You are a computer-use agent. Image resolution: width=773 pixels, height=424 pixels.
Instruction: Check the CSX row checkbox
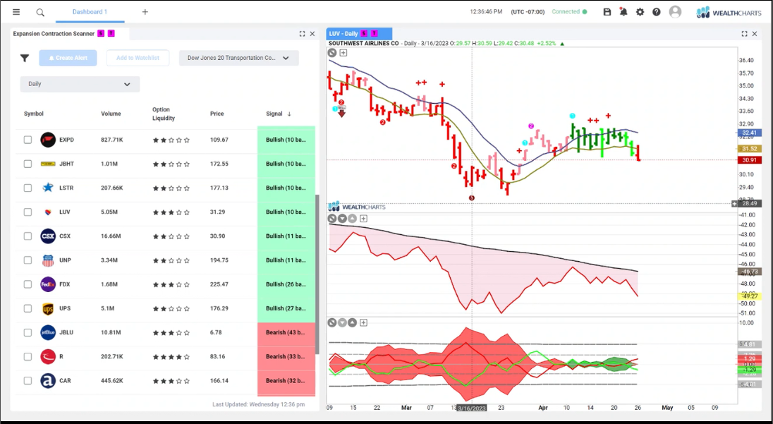pyautogui.click(x=28, y=236)
